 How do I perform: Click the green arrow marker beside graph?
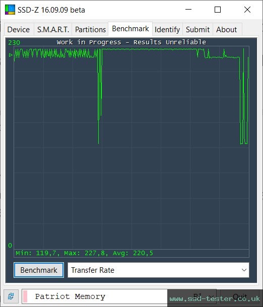point(11,55)
